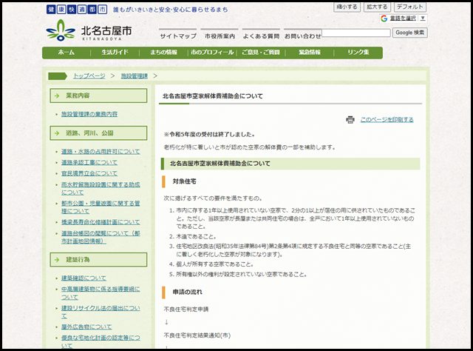The height and width of the screenshot is (351, 473).
Task: Click the green breadcrumb tab icon
Action: pyautogui.click(x=58, y=76)
